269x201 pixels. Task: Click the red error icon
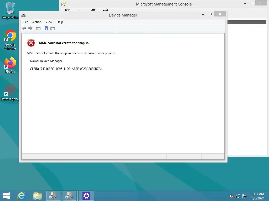click(x=31, y=43)
